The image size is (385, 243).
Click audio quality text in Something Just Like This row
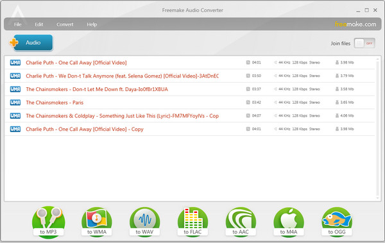pyautogui.click(x=299, y=115)
